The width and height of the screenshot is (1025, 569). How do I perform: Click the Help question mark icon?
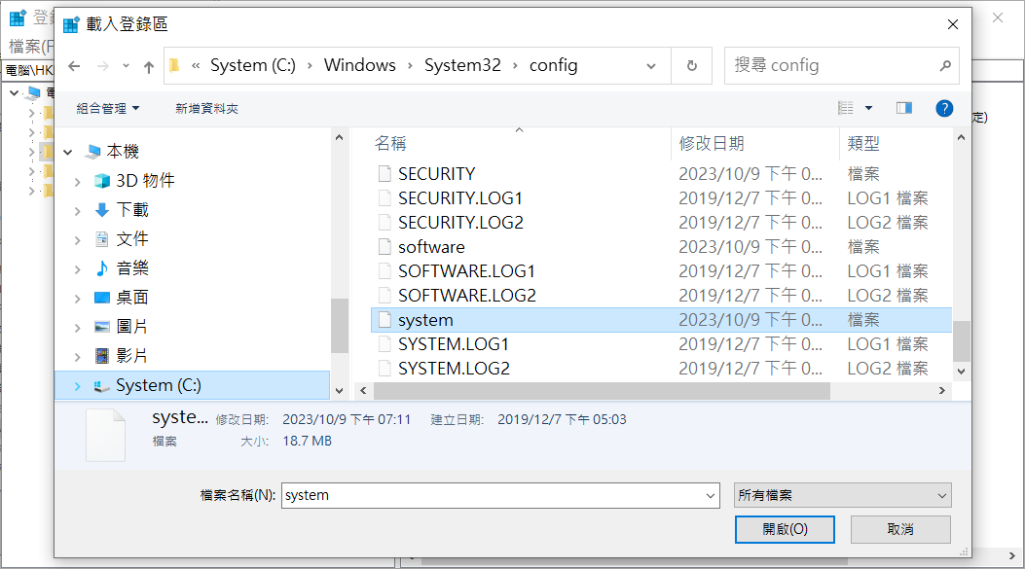click(x=943, y=108)
